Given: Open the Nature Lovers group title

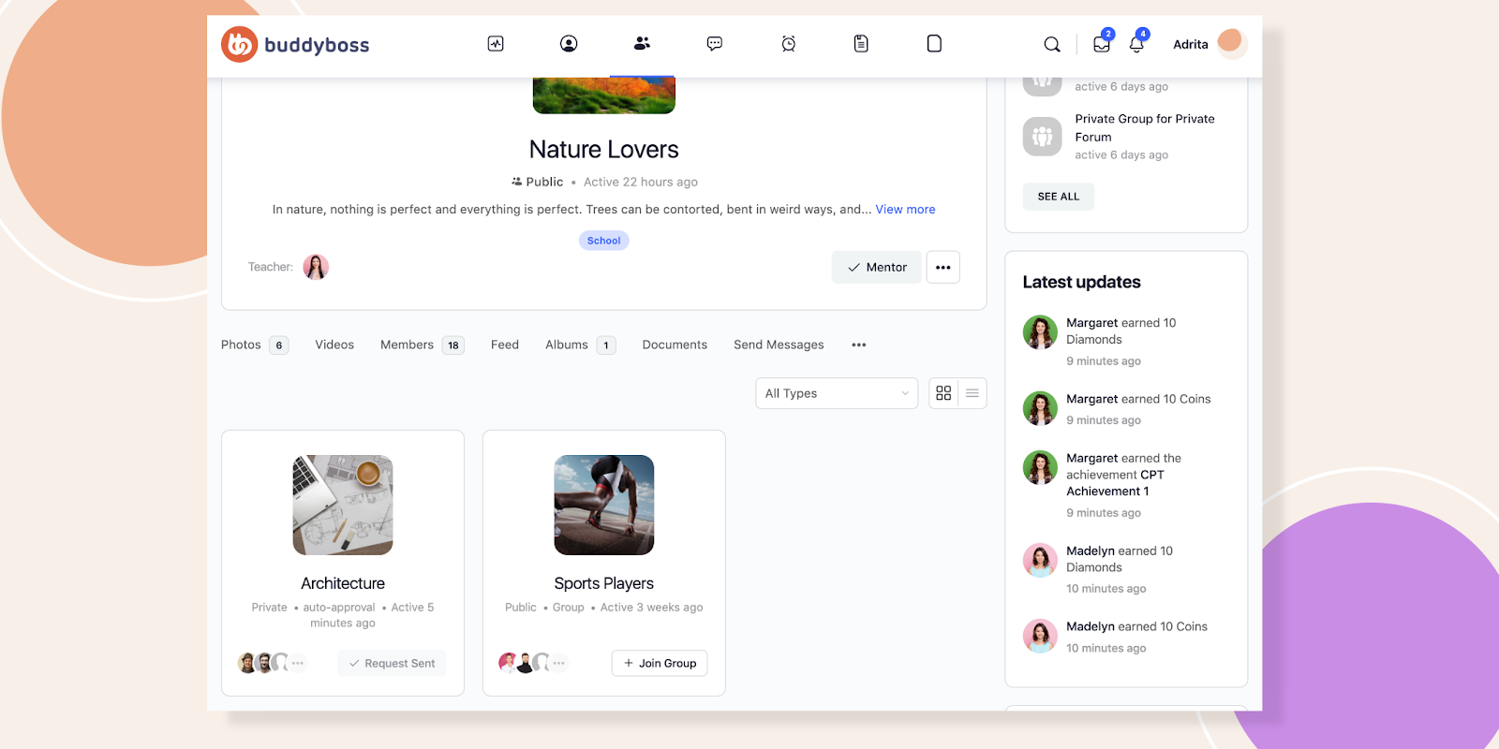Looking at the screenshot, I should [x=604, y=149].
